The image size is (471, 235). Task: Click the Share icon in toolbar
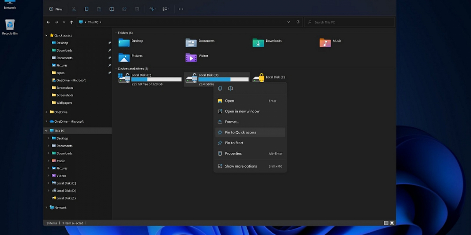point(124,9)
